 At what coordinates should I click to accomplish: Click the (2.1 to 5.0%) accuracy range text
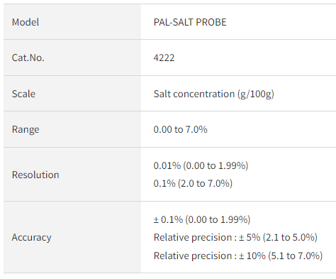[290, 237]
